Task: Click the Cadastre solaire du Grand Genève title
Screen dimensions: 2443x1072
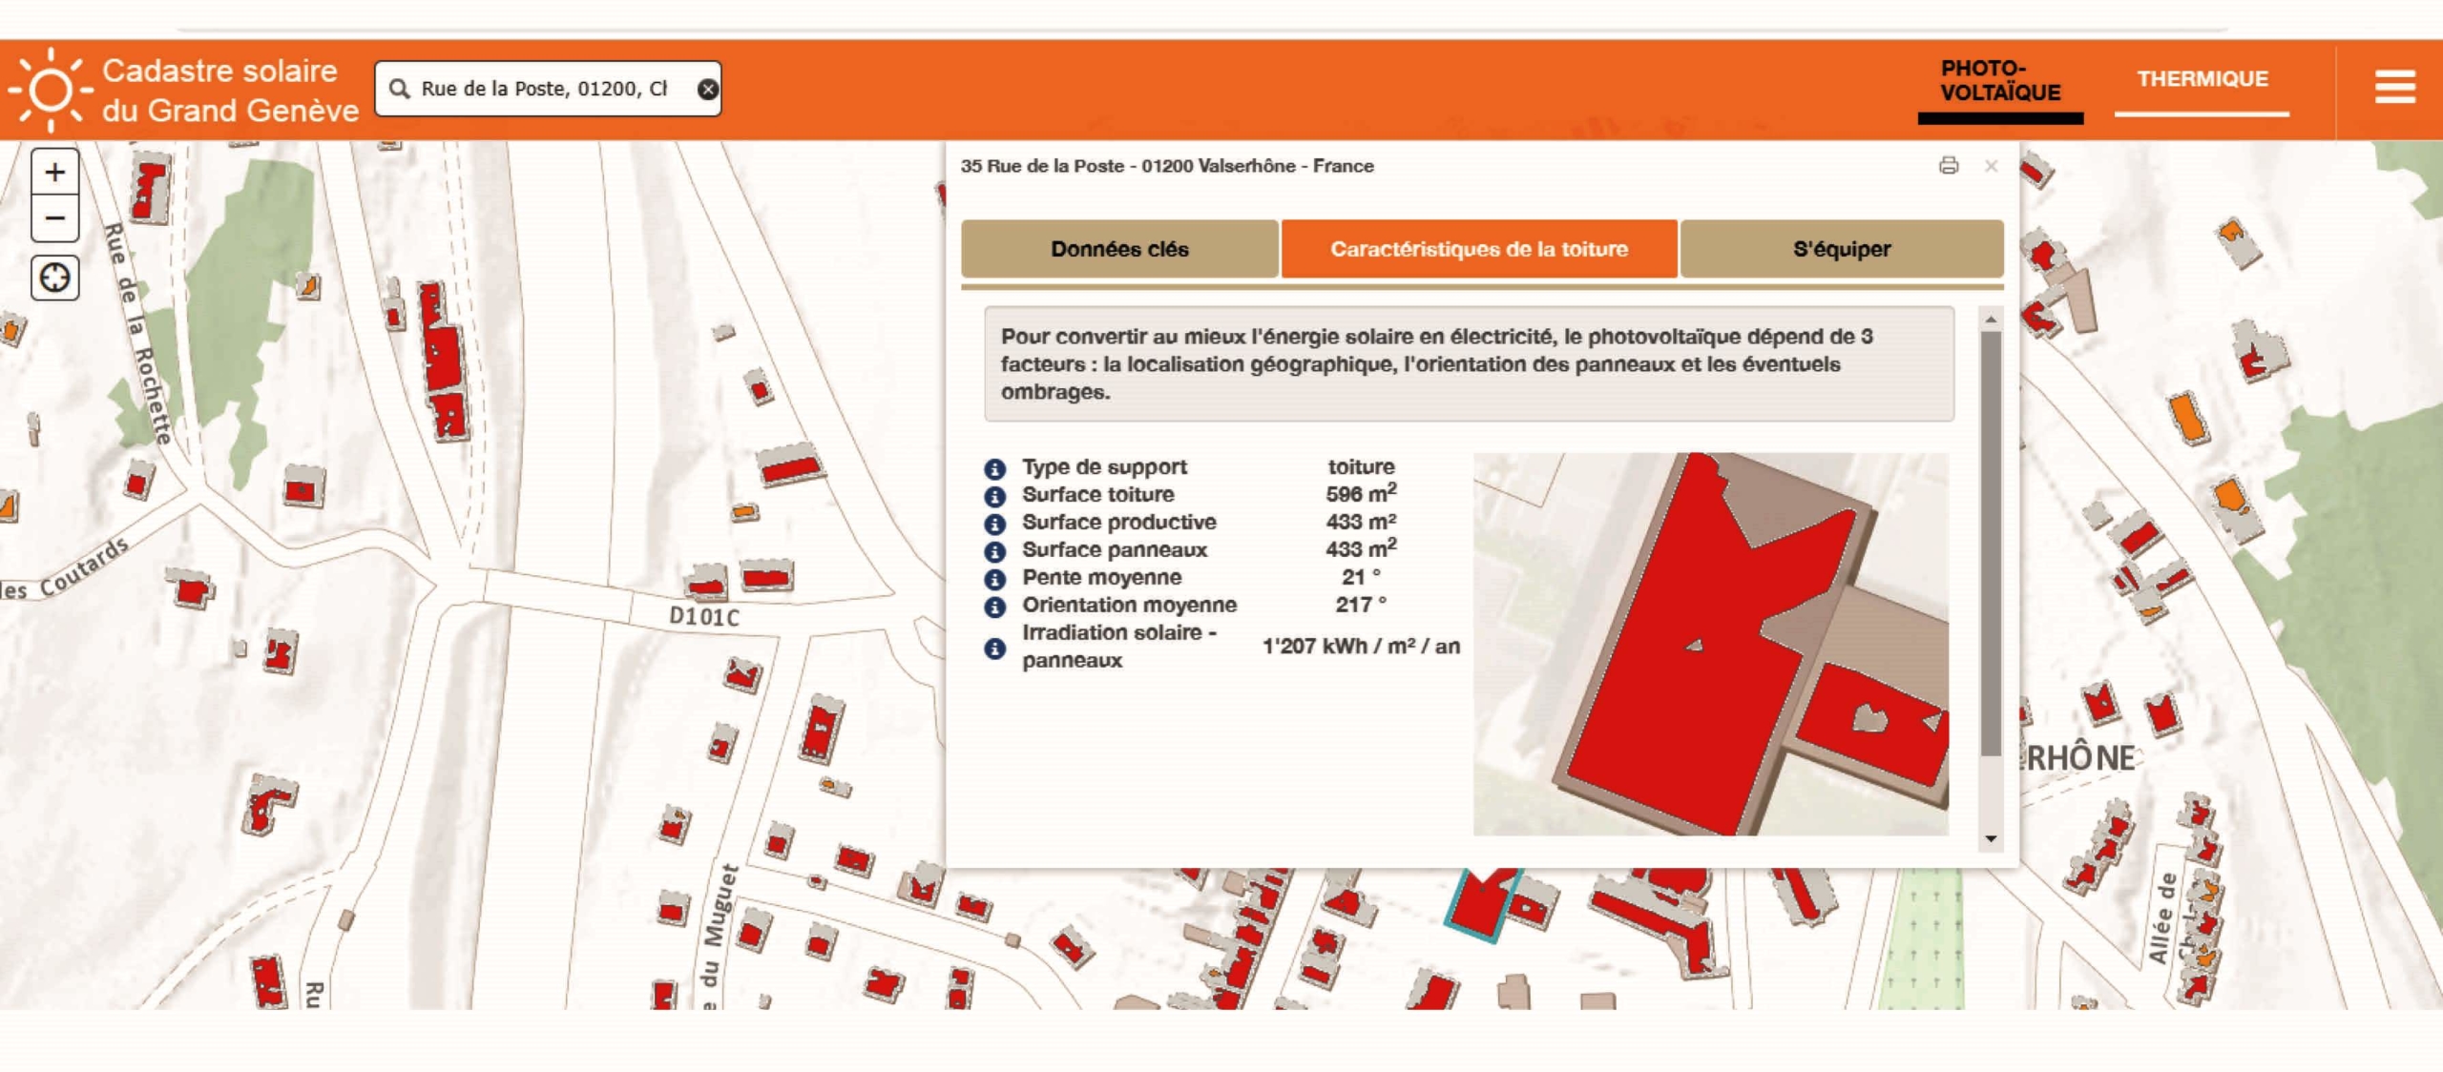Action: pyautogui.click(x=230, y=91)
